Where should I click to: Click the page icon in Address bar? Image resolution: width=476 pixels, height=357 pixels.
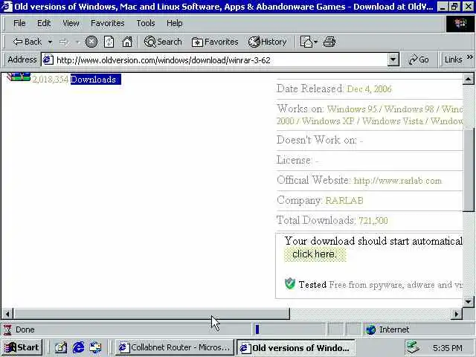coord(48,59)
